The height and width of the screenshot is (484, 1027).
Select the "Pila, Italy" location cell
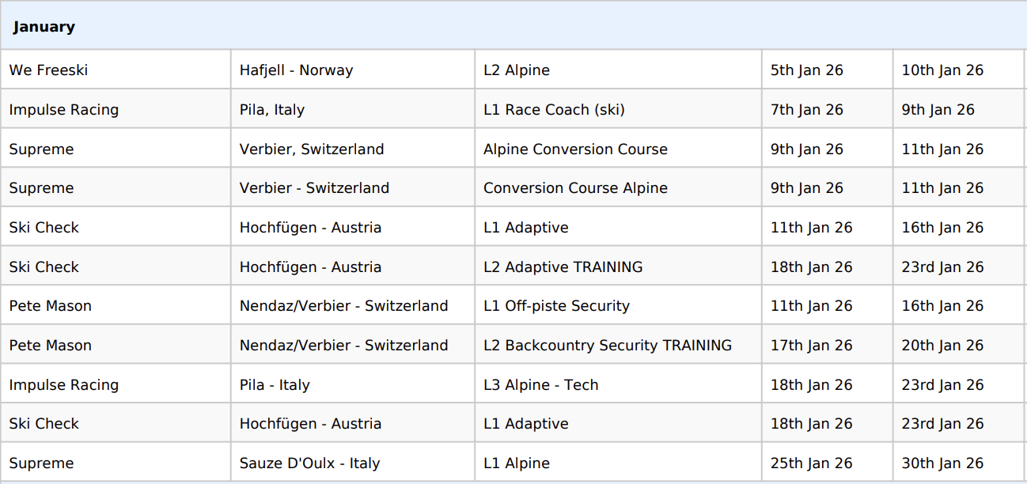point(272,110)
